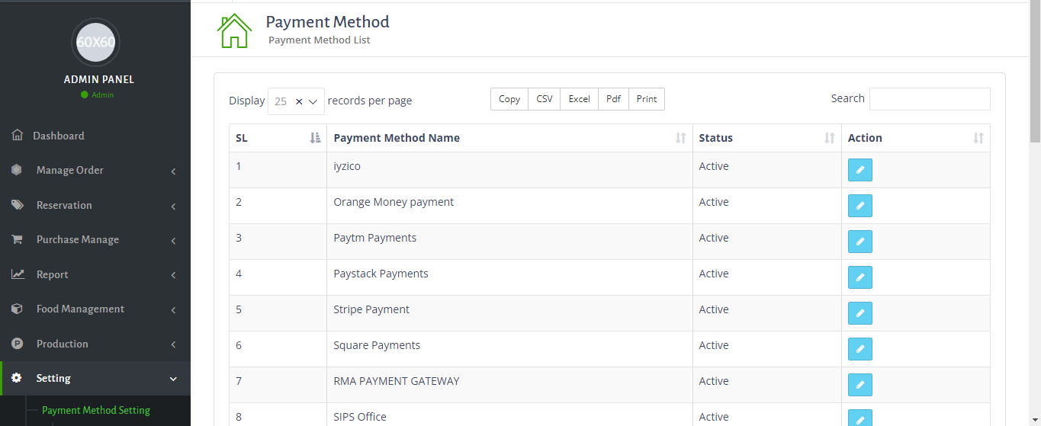Click the edit pencil icon for iyzico
Image resolution: width=1041 pixels, height=426 pixels.
point(859,170)
